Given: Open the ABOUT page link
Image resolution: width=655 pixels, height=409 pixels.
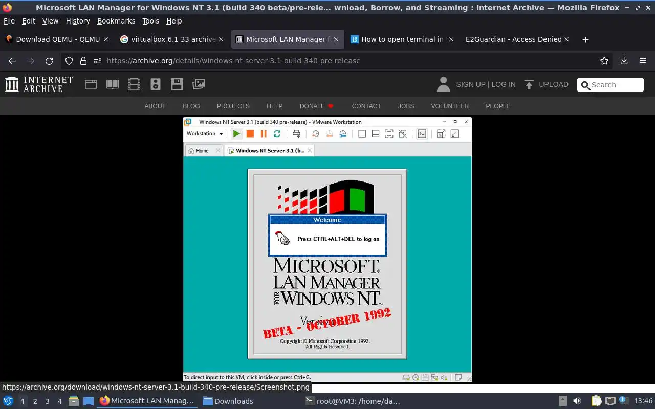Looking at the screenshot, I should click(155, 106).
